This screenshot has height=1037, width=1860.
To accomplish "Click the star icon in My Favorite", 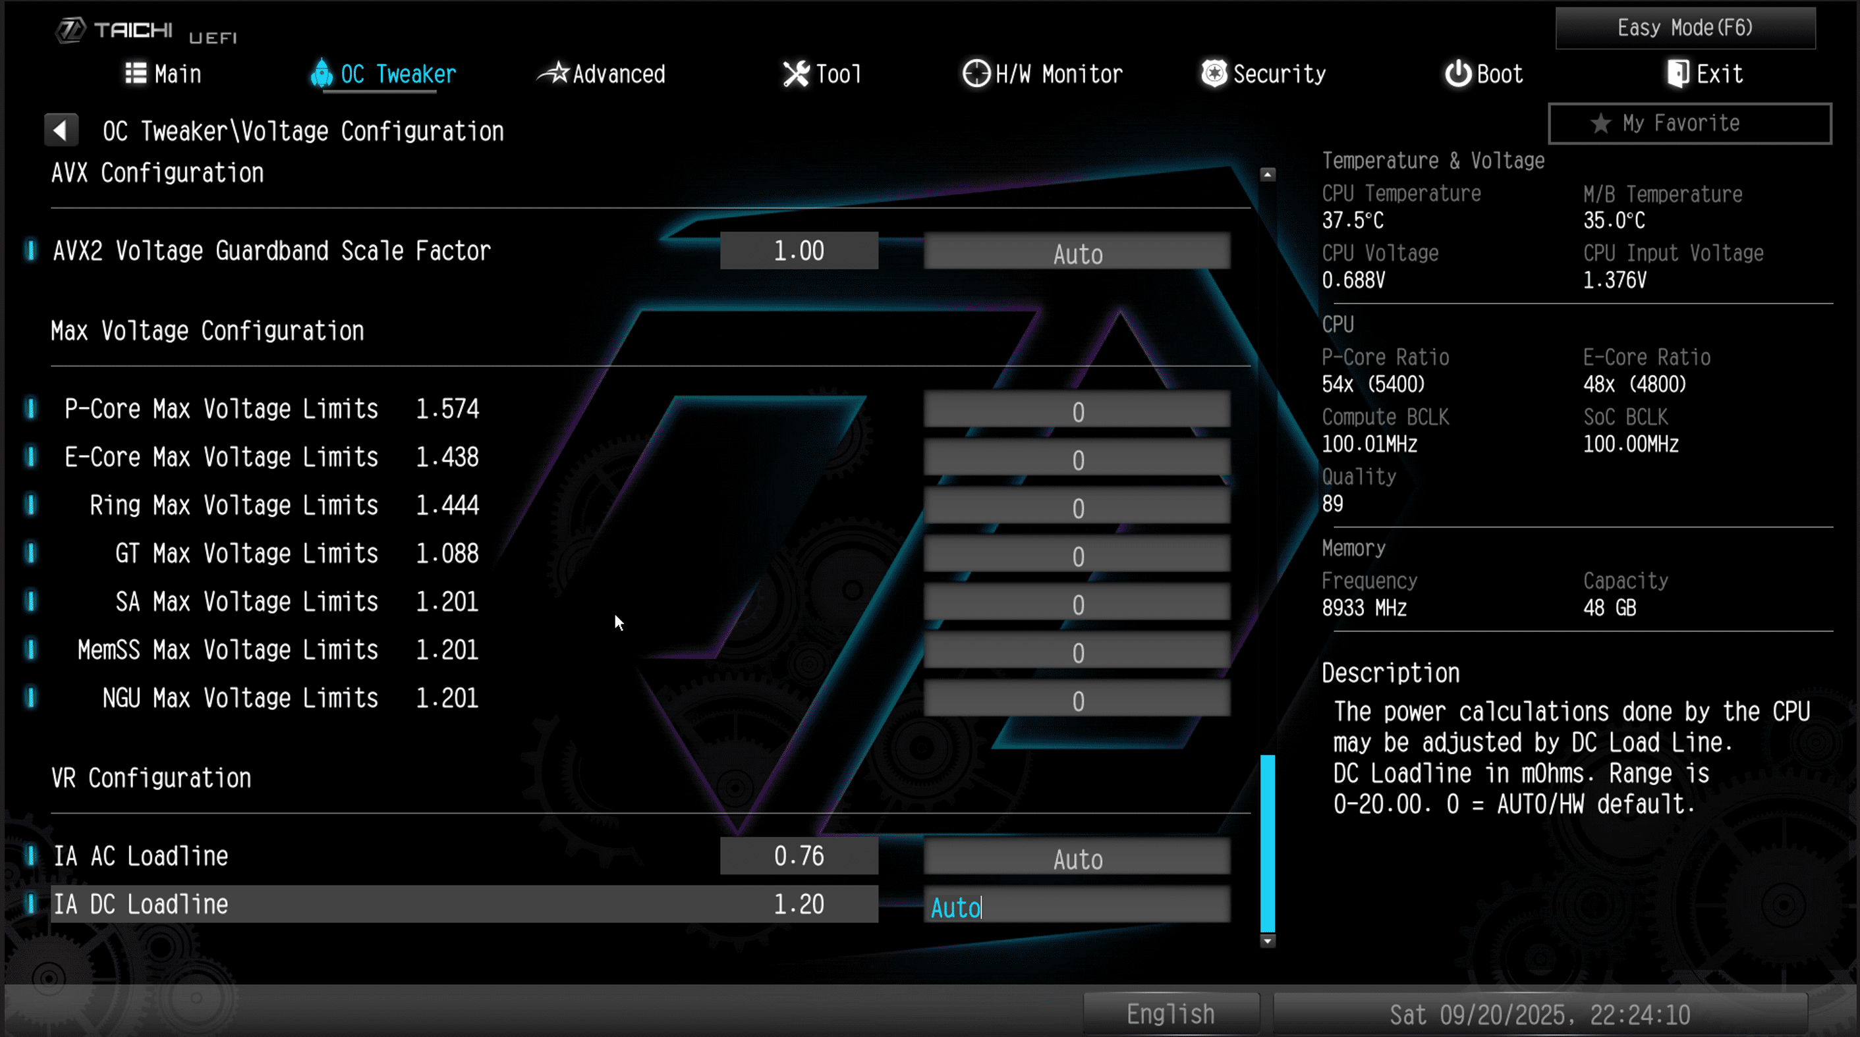I will point(1600,123).
